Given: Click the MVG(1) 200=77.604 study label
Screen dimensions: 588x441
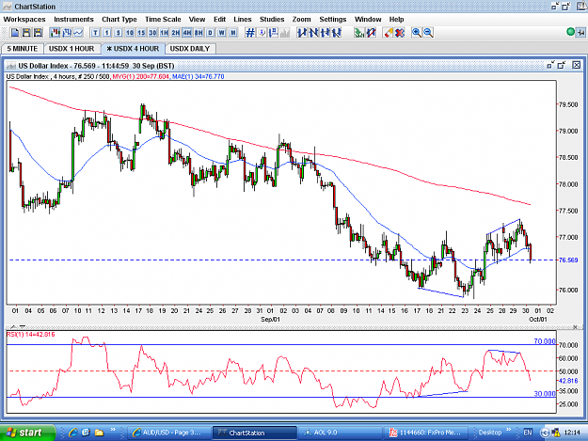Looking at the screenshot, I should (x=140, y=76).
